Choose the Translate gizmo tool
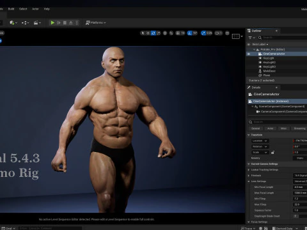Screen dimensions: 307x230 point(148,33)
